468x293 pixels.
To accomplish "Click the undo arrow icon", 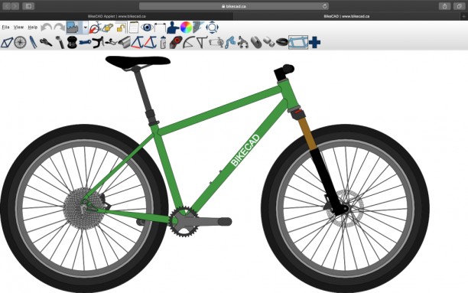I will click(x=46, y=28).
